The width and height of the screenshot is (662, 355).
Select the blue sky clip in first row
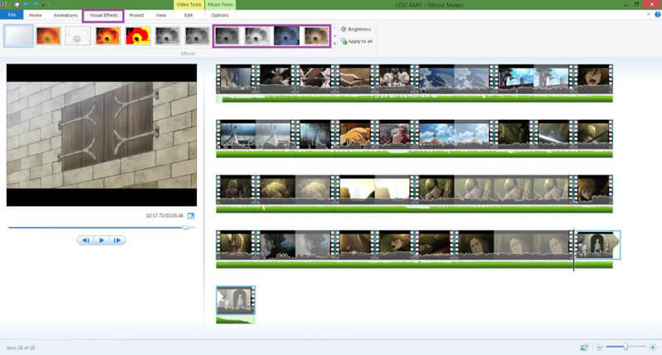tap(453, 78)
